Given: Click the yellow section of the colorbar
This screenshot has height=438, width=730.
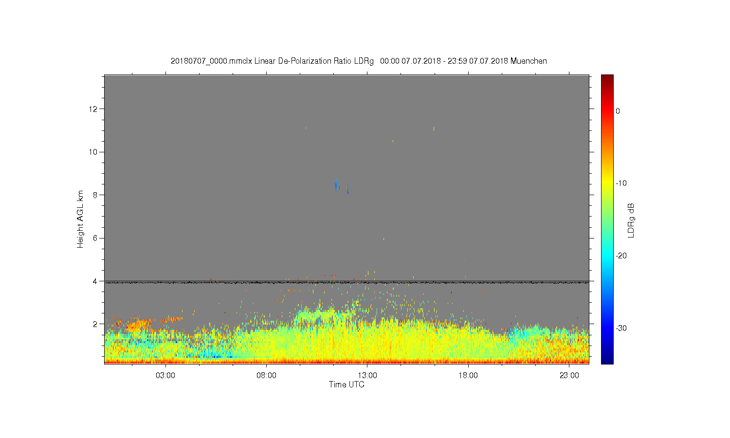Looking at the screenshot, I should [x=607, y=182].
